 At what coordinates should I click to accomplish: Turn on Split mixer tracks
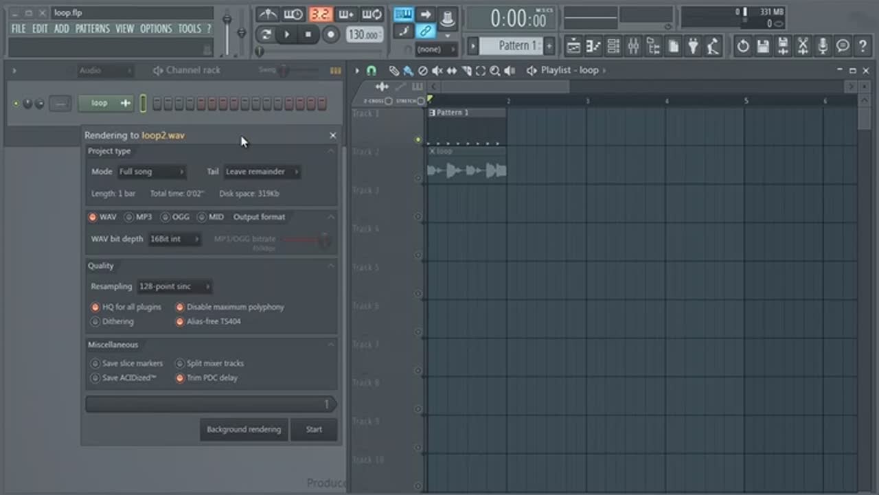click(x=180, y=363)
